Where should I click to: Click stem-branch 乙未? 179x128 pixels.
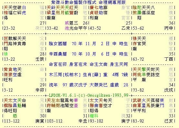126,28
